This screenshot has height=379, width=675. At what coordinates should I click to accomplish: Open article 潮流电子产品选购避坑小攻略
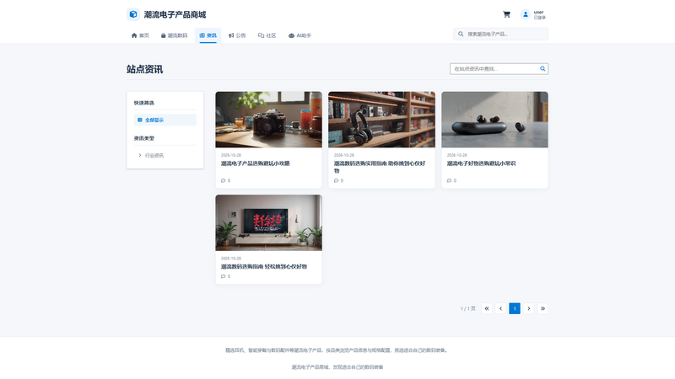point(256,163)
